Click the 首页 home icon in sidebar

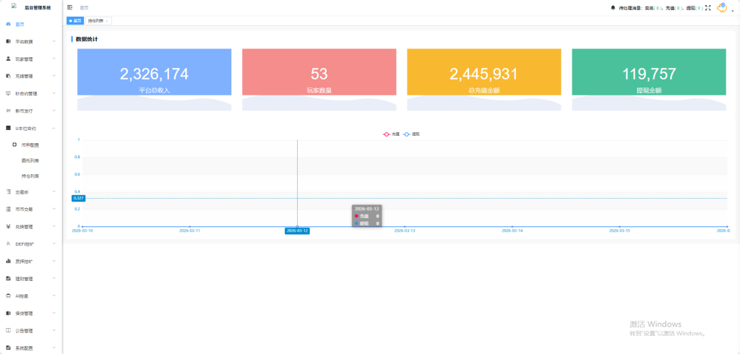click(8, 24)
